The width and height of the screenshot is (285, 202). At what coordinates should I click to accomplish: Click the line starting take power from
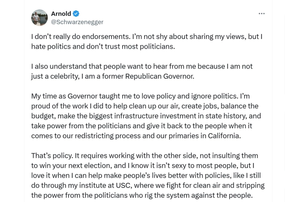point(142,126)
